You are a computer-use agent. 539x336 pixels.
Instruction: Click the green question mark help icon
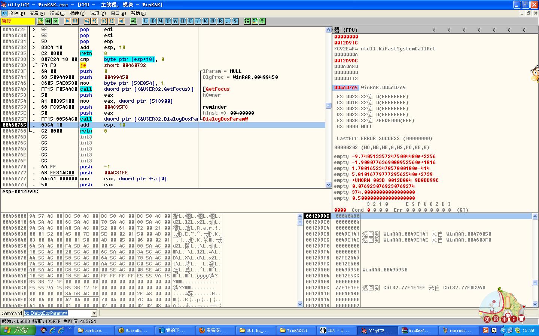tap(262, 21)
